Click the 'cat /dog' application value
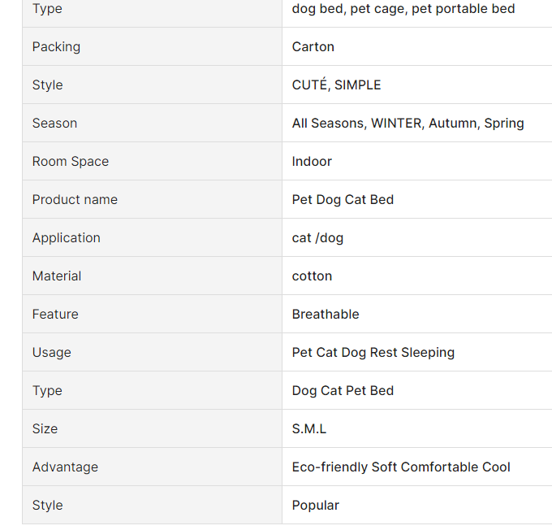Screen dimensions: 552x530 tap(317, 237)
